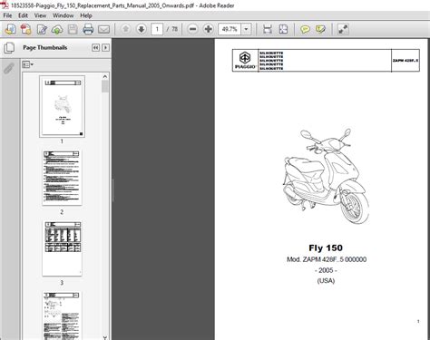Click the scooter illustration on the page
The height and width of the screenshot is (340, 430).
326,176
